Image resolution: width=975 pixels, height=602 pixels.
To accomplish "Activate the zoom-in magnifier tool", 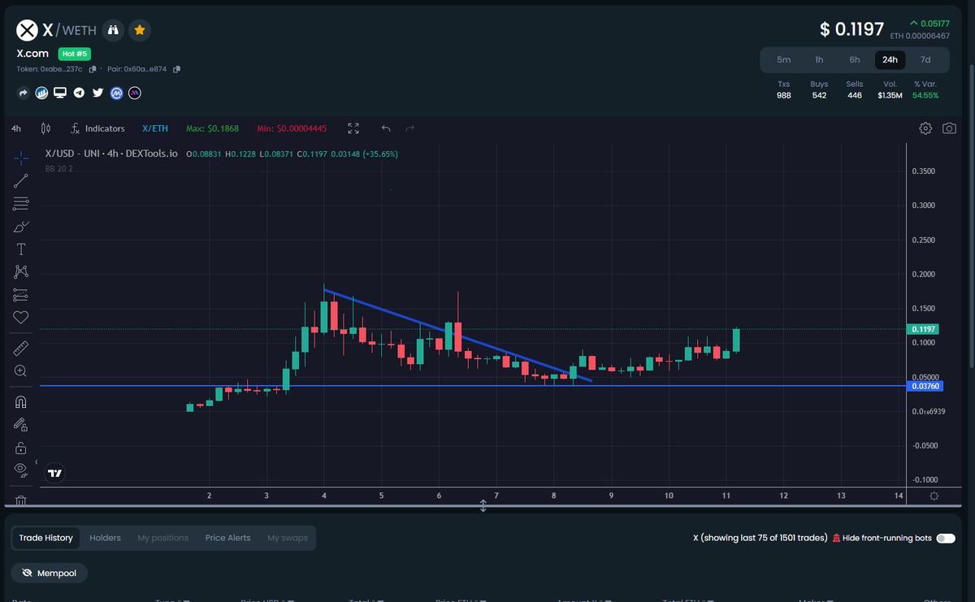I will [20, 370].
